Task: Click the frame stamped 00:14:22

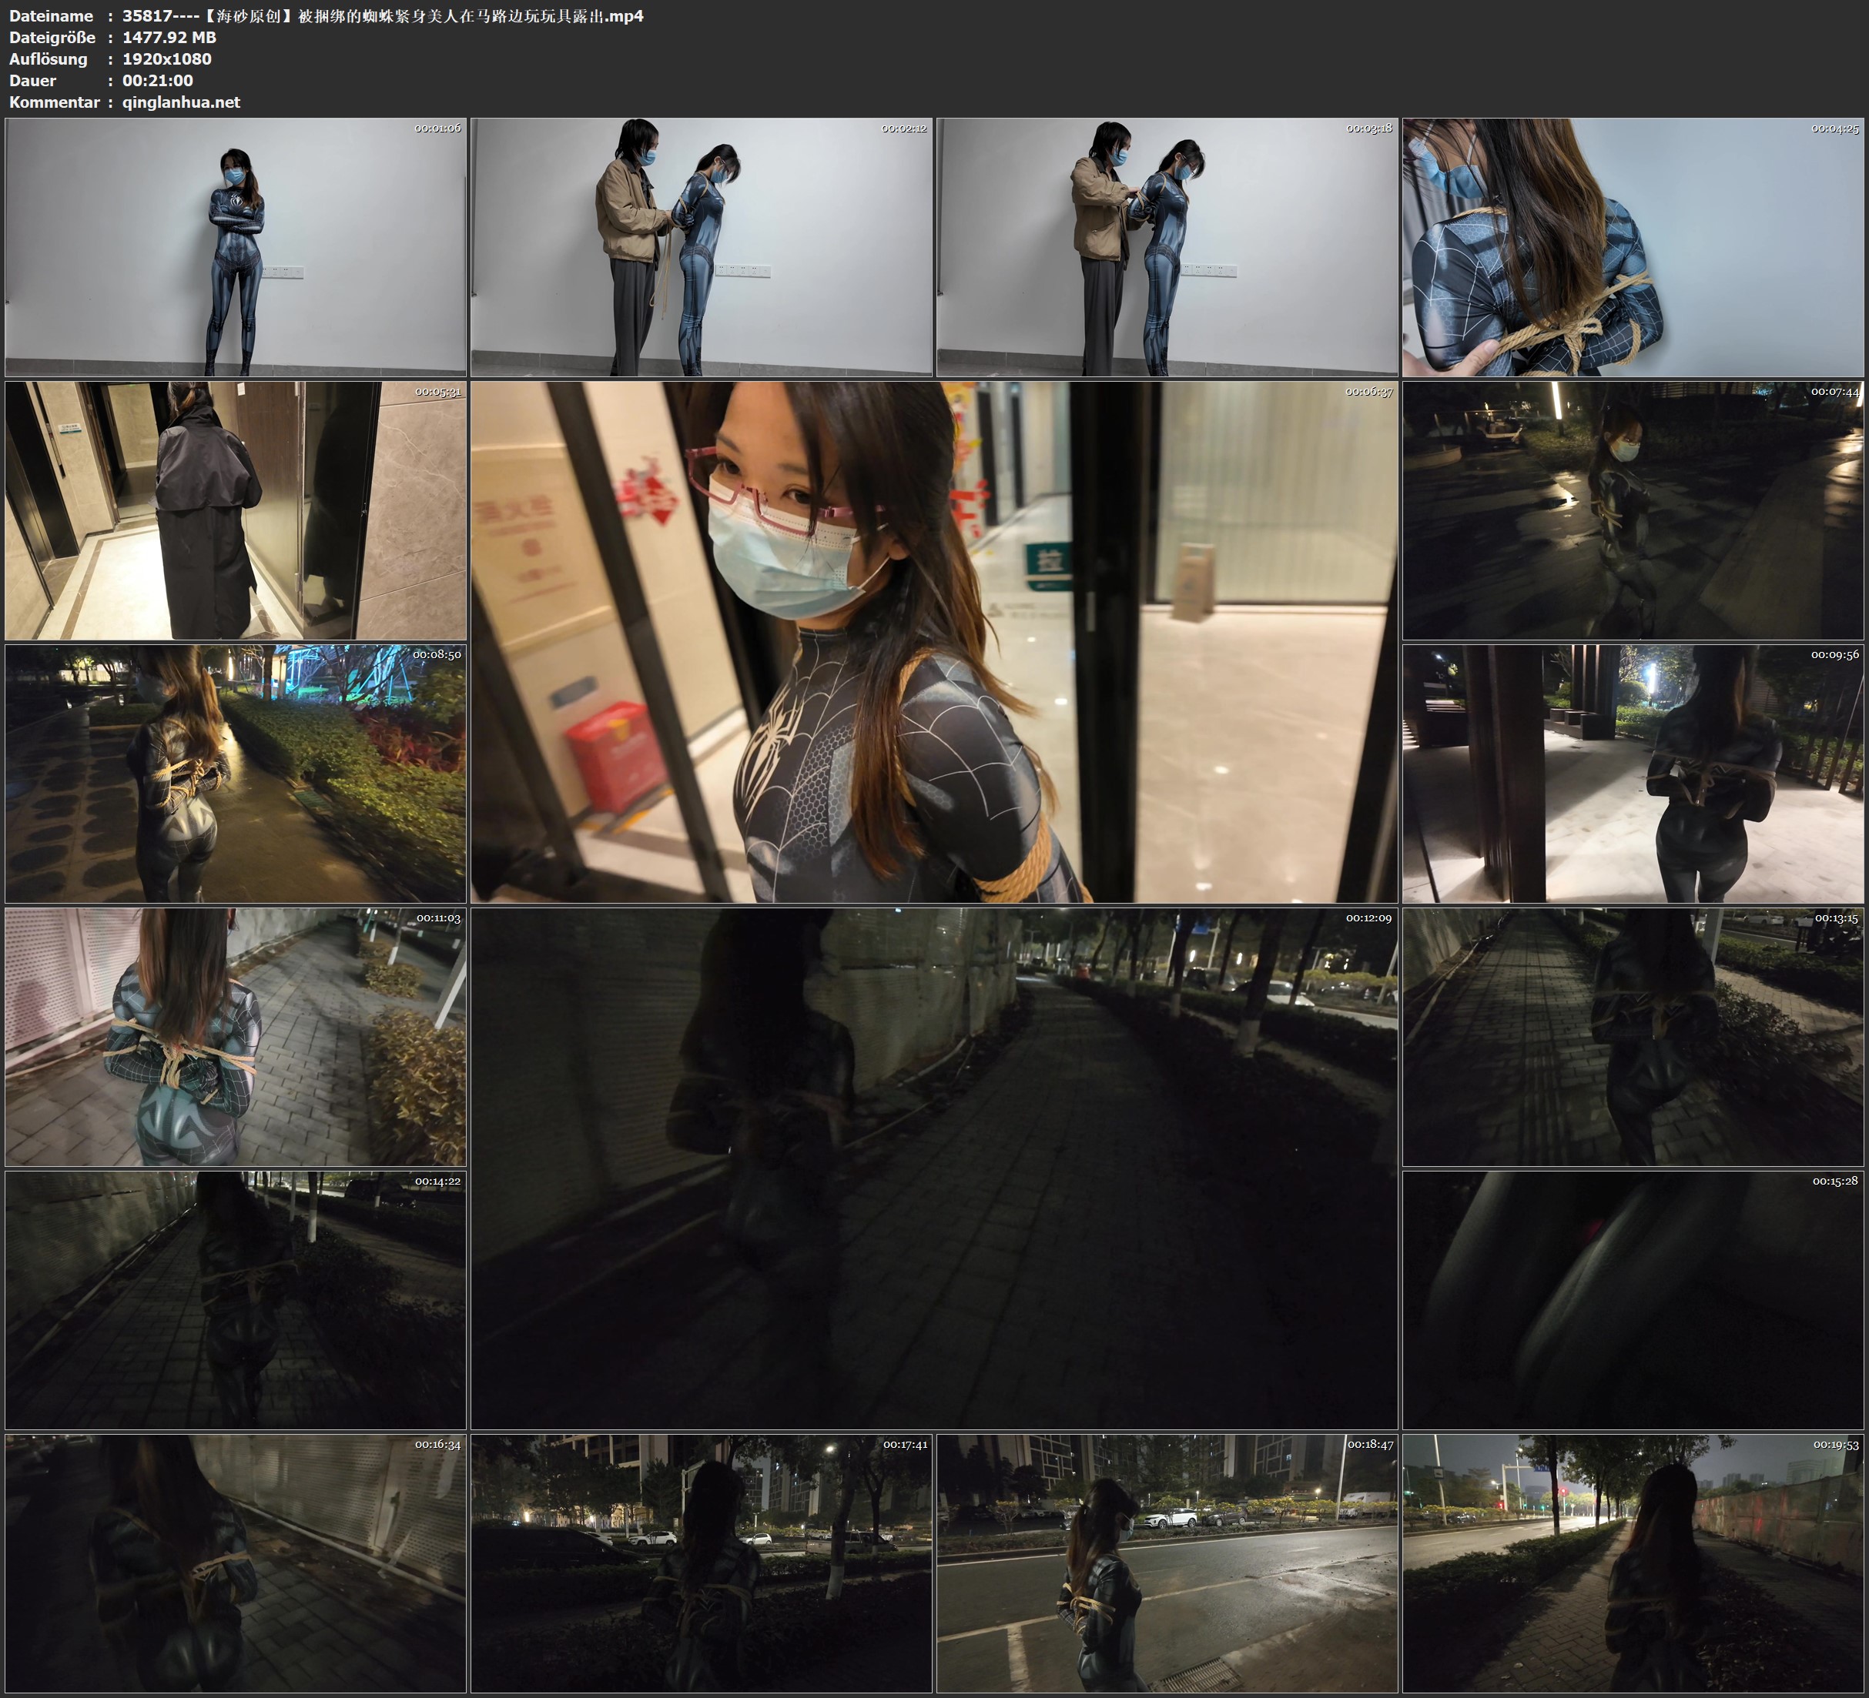Action: pos(236,1299)
